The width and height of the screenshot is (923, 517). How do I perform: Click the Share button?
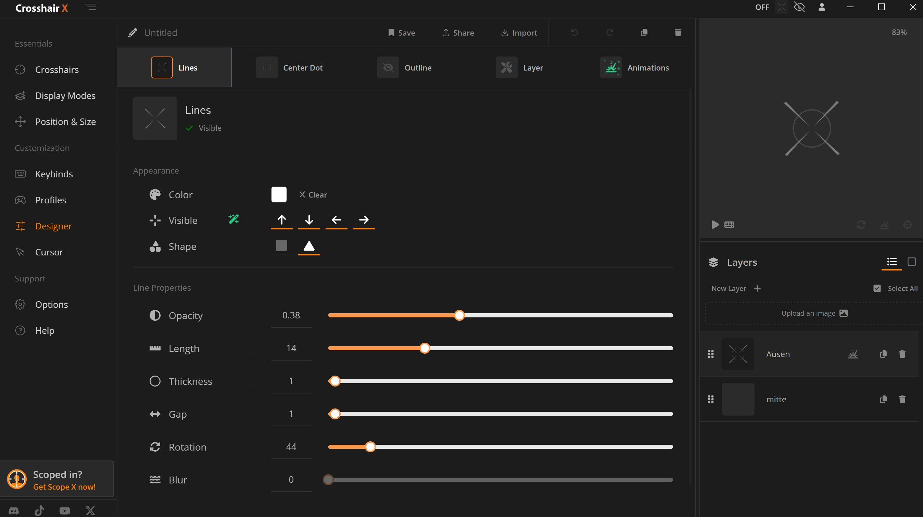coord(458,33)
